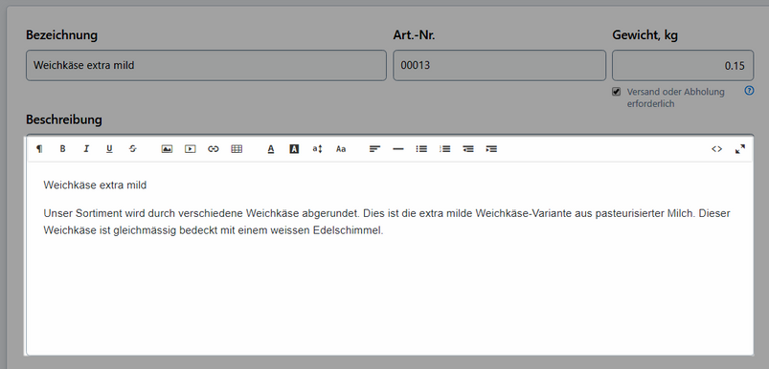Insert a horizontal line

(x=398, y=149)
